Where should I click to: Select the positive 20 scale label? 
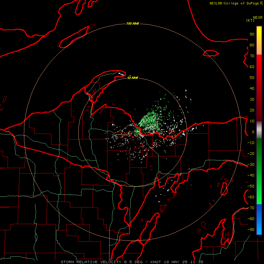point(252,110)
